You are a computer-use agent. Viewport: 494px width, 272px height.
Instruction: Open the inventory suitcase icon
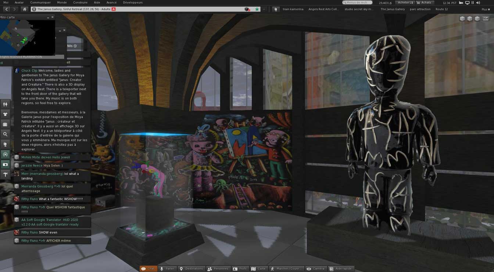click(x=5, y=125)
